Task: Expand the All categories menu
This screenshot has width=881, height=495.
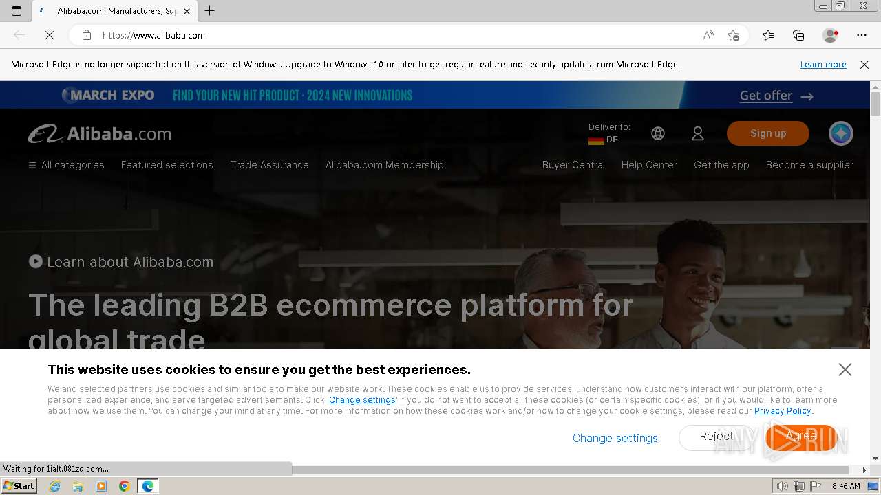Action: tap(66, 165)
